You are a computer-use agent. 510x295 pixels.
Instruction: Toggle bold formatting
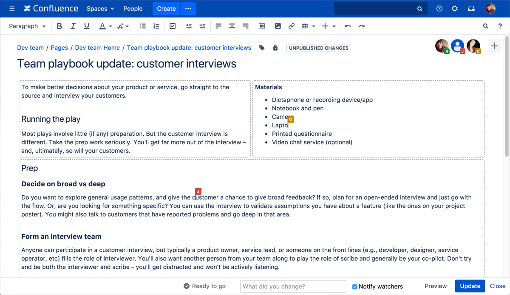[59, 26]
